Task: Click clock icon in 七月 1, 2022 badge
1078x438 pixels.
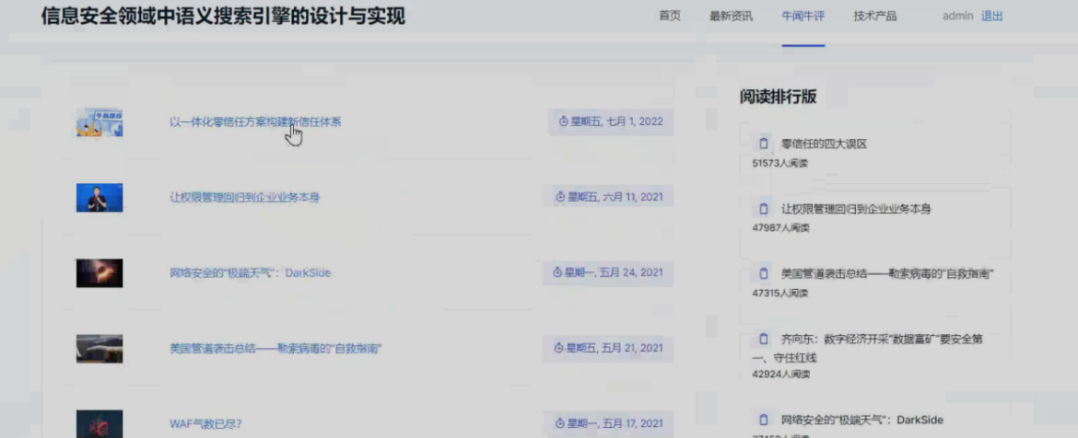Action: click(563, 121)
